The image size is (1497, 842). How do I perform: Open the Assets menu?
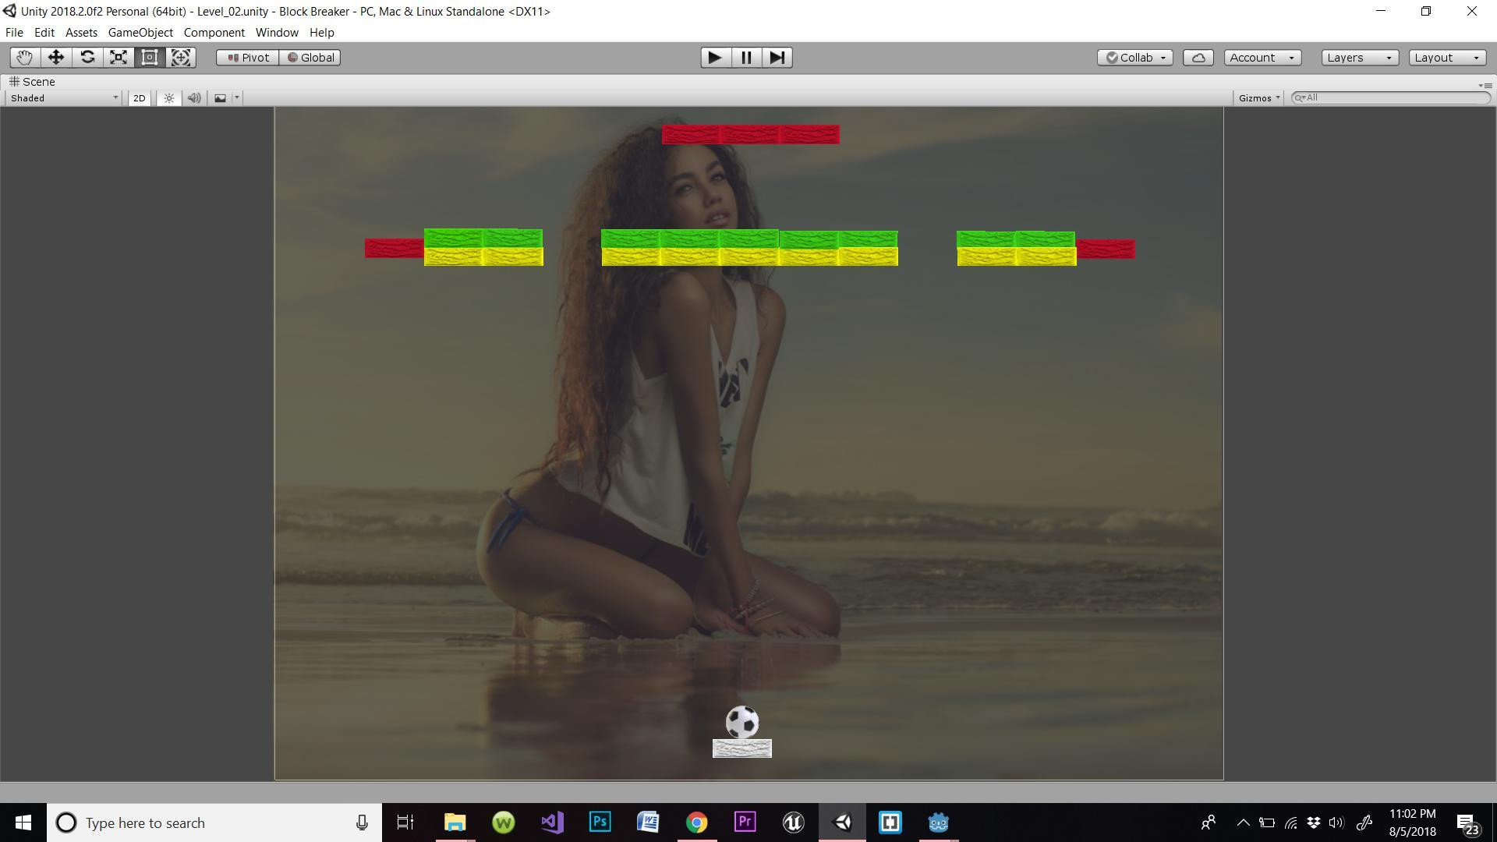pos(81,33)
